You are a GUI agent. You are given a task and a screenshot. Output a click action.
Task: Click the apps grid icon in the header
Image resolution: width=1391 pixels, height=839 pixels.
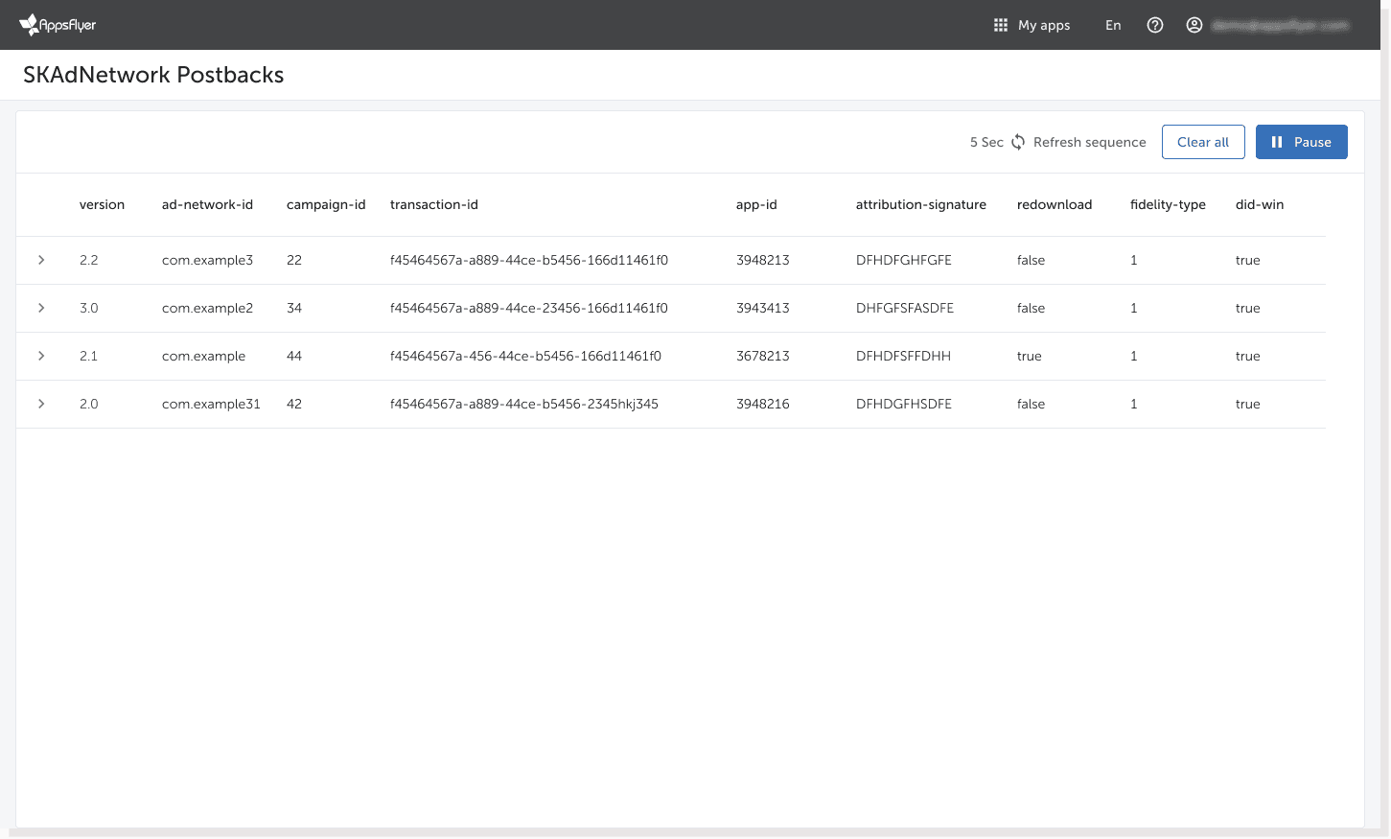tap(999, 25)
